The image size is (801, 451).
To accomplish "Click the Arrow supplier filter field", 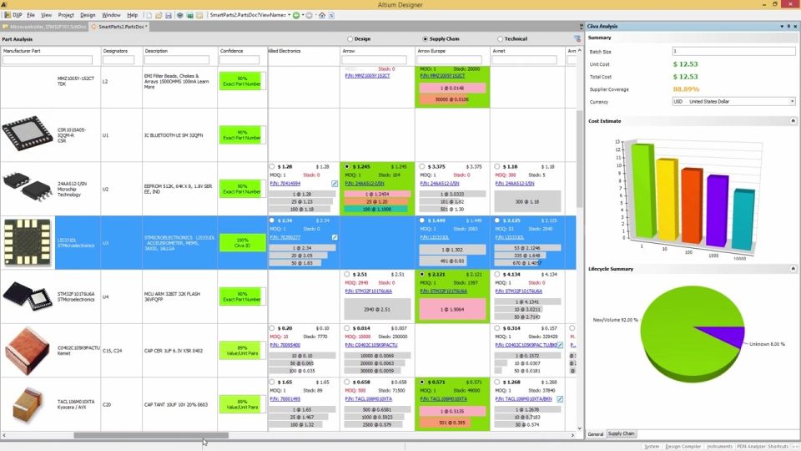I will point(374,60).
